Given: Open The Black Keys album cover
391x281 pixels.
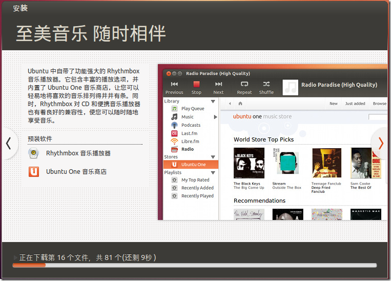Looking at the screenshot, I should (249, 163).
